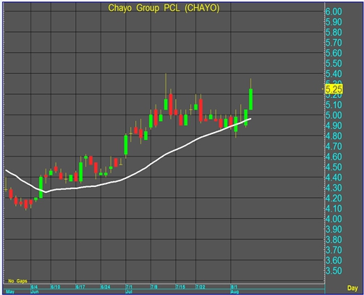
Task: Select the 4.10 price axis label
Action: (x=334, y=209)
